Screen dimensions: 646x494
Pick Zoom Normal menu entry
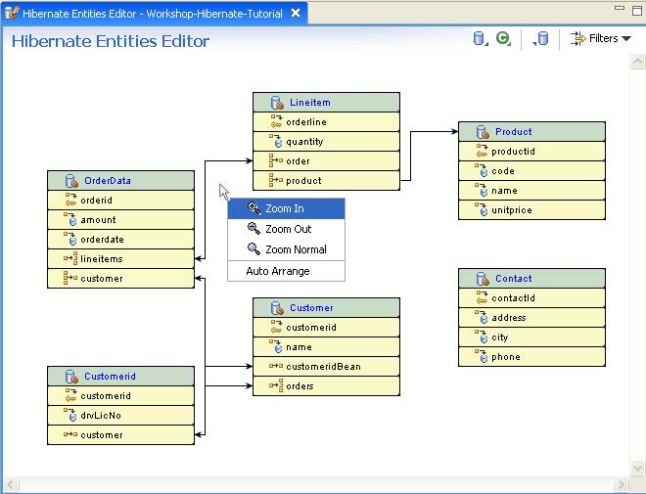(x=286, y=249)
